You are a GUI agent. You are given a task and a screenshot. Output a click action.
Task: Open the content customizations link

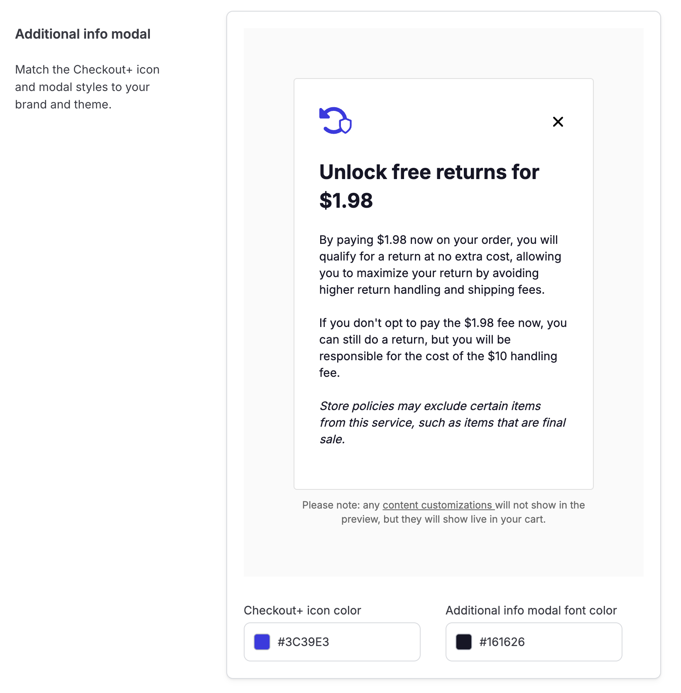pos(438,505)
